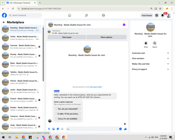175x140 pixels.
Task: Open the Home feed icon
Action: [70, 15]
